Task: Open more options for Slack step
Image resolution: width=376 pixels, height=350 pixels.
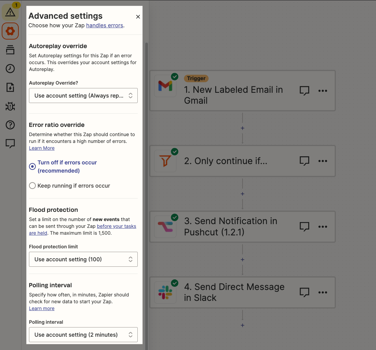Action: 323,292
